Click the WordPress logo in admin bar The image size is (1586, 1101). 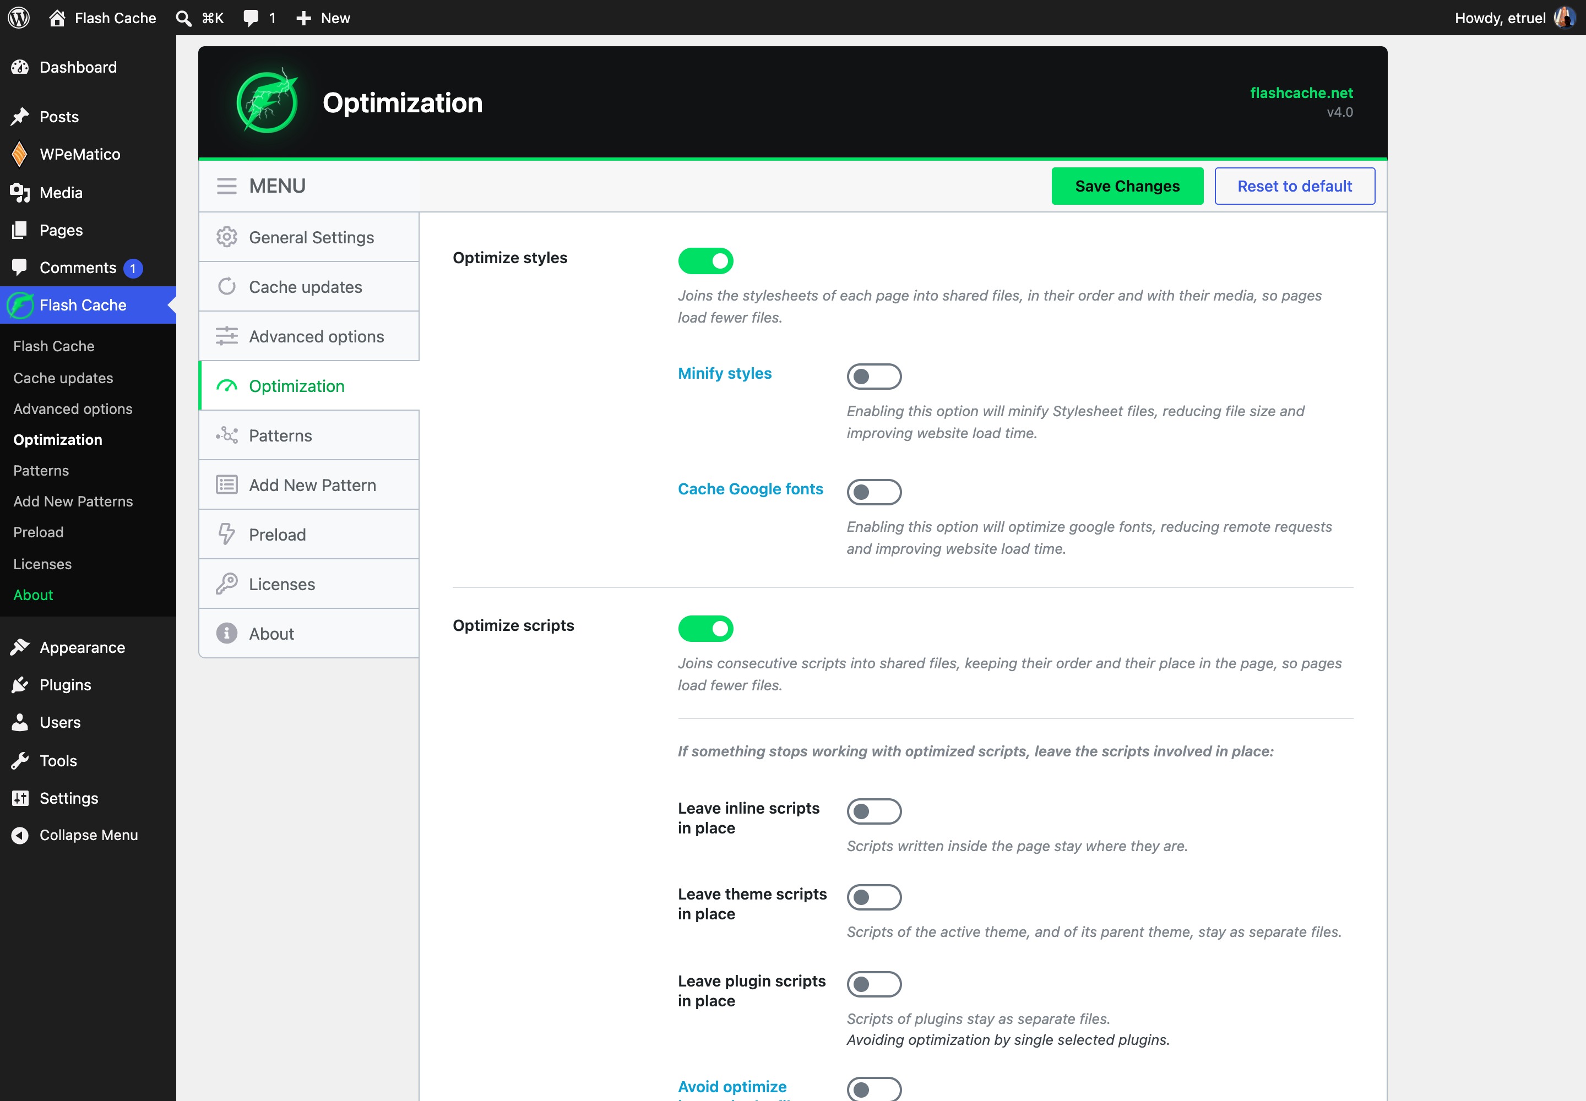19,17
